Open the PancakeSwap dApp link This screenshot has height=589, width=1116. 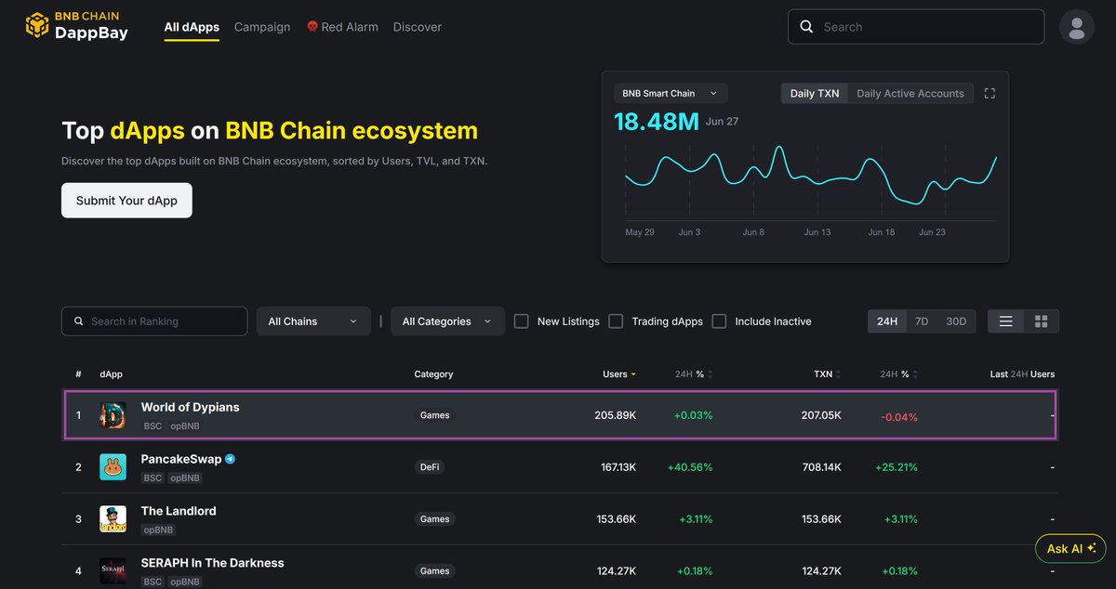tap(180, 459)
